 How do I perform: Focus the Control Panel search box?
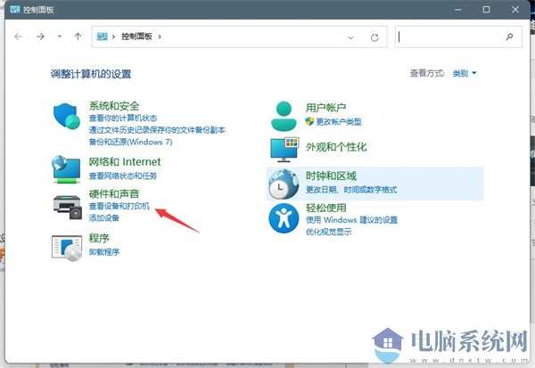[458, 37]
